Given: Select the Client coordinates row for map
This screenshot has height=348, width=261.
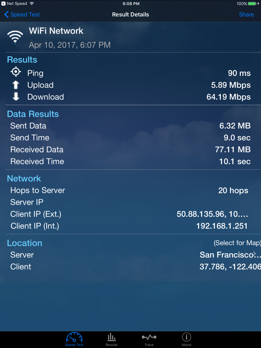Looking at the screenshot, I should (133, 267).
